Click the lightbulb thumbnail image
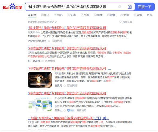 click(40, 80)
